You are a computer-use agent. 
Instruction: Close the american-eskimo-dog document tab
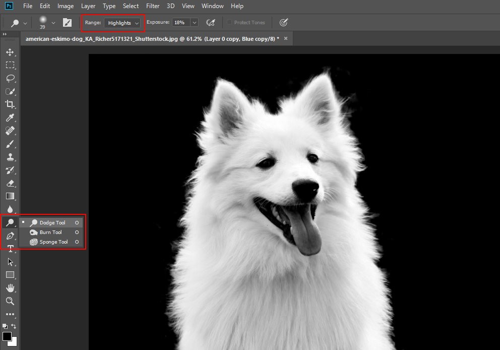[286, 38]
